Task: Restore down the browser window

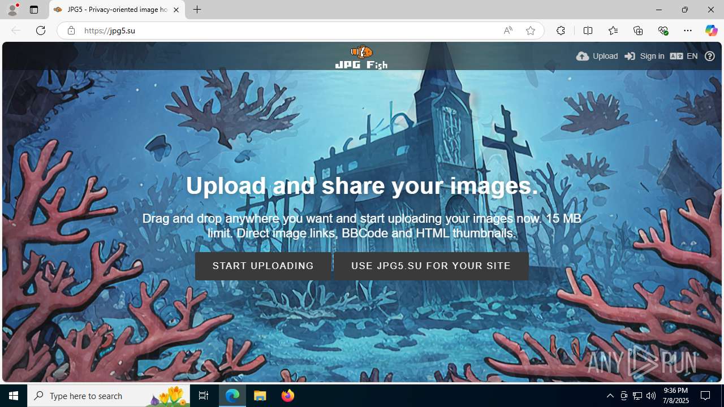Action: [x=685, y=10]
